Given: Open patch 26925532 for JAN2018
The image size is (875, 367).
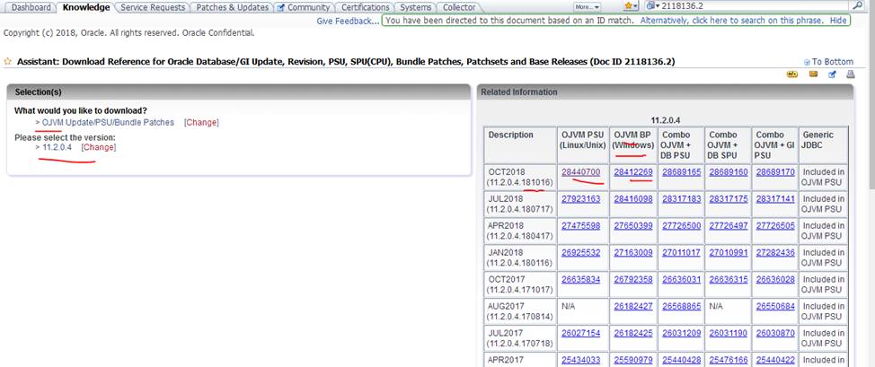Looking at the screenshot, I should click(581, 252).
